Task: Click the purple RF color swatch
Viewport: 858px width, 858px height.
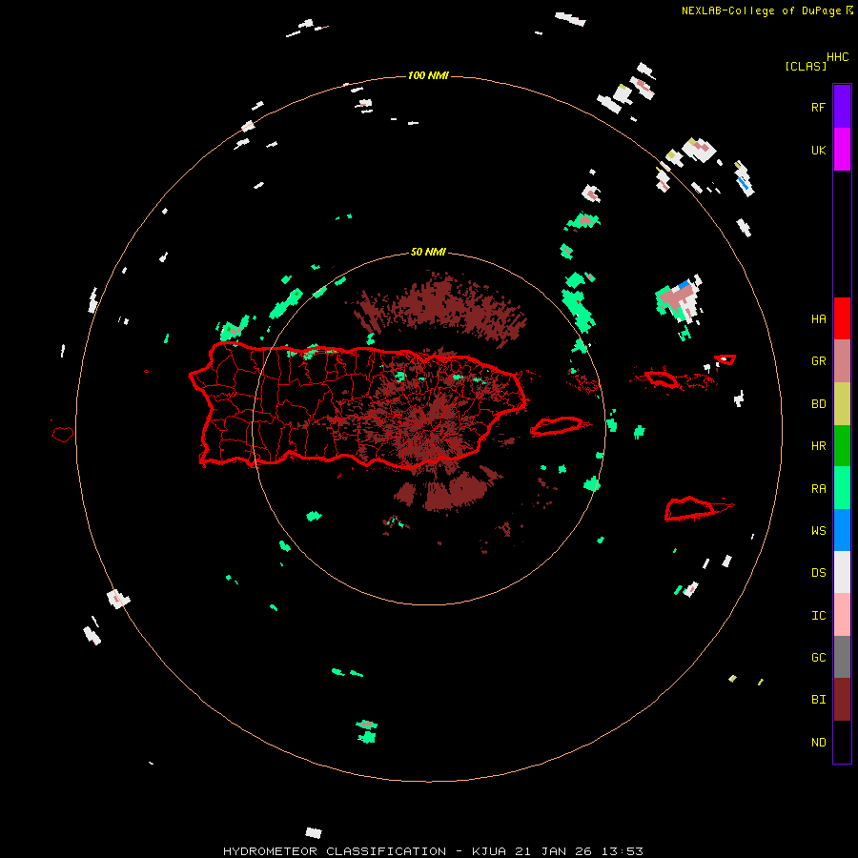Action: pos(842,107)
